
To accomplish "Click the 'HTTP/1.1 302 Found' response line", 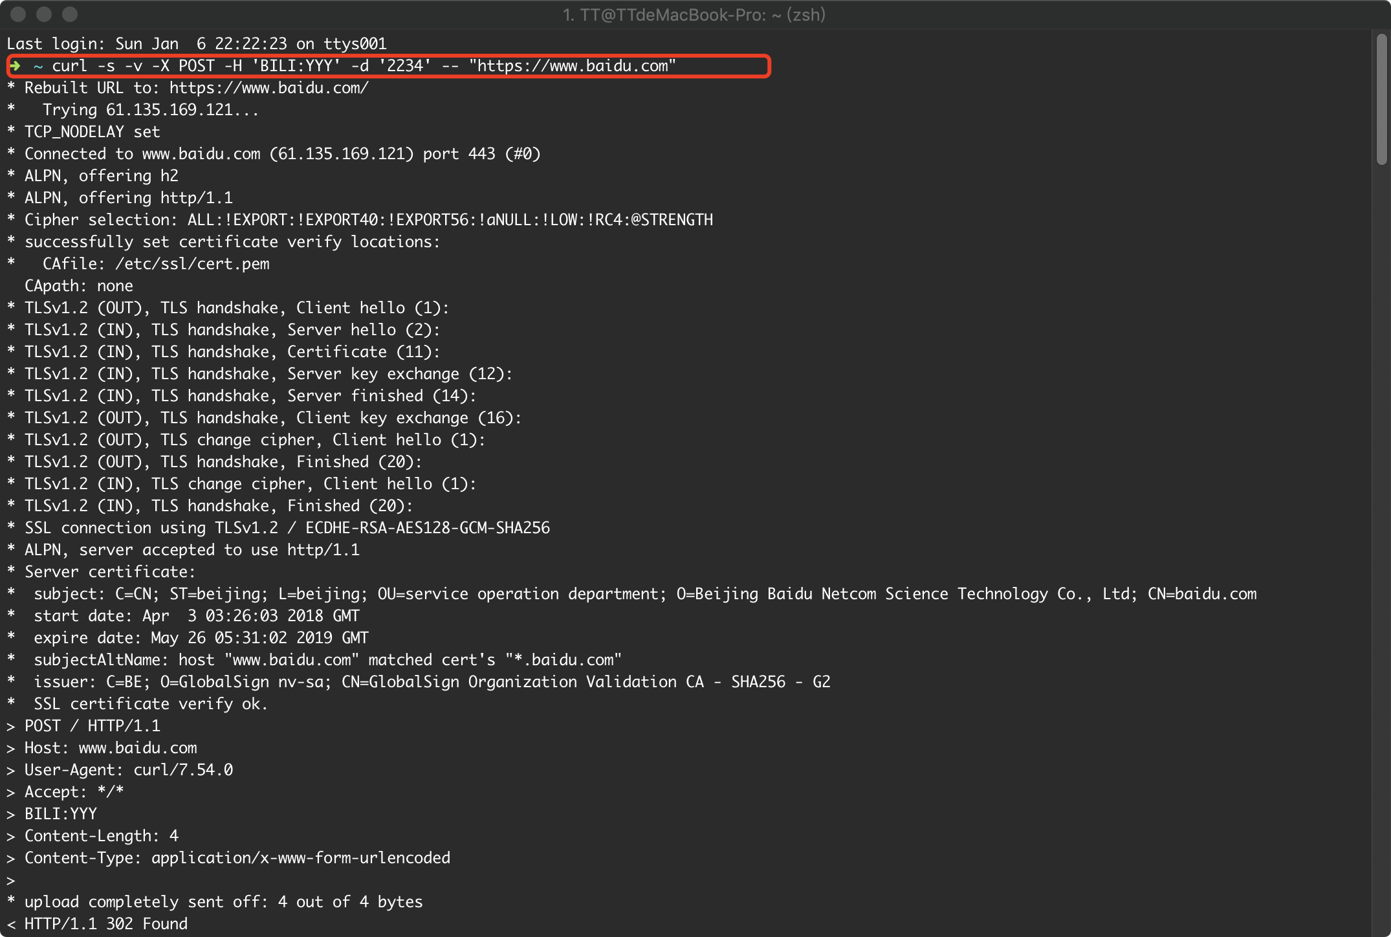I will [97, 924].
